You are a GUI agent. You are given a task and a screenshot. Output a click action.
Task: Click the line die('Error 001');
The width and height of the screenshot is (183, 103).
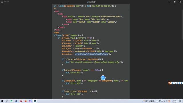(74, 73)
